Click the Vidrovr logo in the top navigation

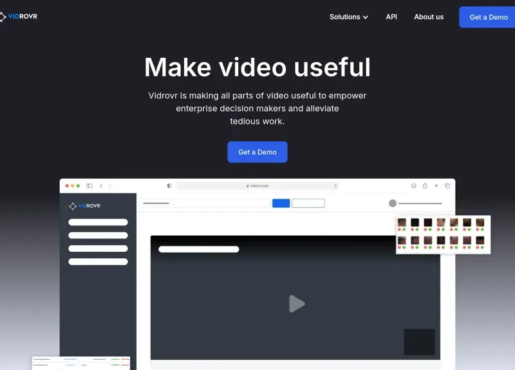coord(19,17)
